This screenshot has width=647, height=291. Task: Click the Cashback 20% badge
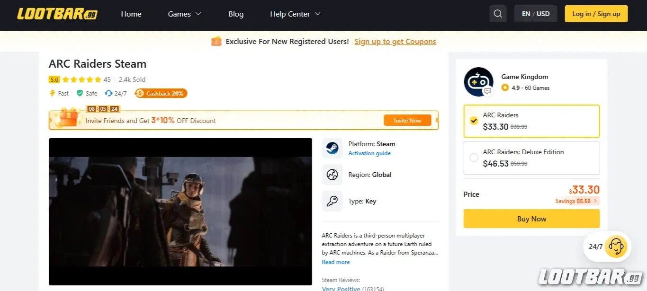click(161, 93)
